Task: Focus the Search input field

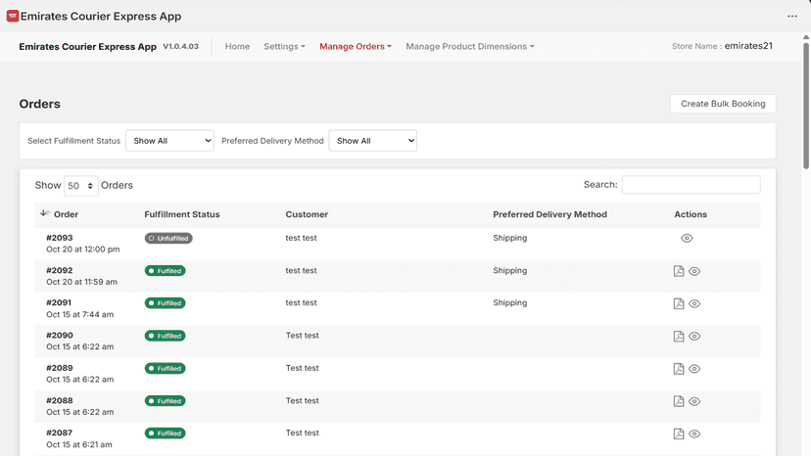Action: [x=691, y=185]
